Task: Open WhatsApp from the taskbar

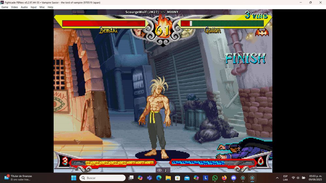Action: [215, 178]
